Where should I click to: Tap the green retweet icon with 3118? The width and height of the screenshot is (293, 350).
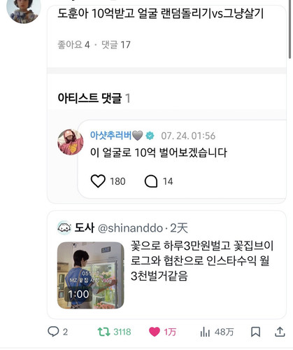[103, 332]
